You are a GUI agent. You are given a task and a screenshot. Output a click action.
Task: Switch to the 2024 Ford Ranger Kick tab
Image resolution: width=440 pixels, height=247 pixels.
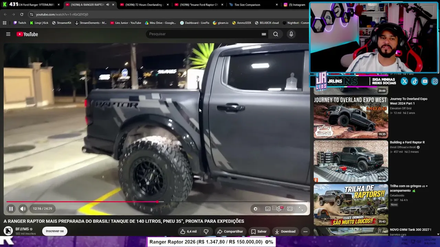coord(31,5)
